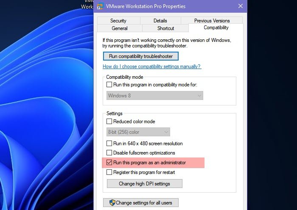
Task: Switch to the Shortcut tab
Action: 165,28
